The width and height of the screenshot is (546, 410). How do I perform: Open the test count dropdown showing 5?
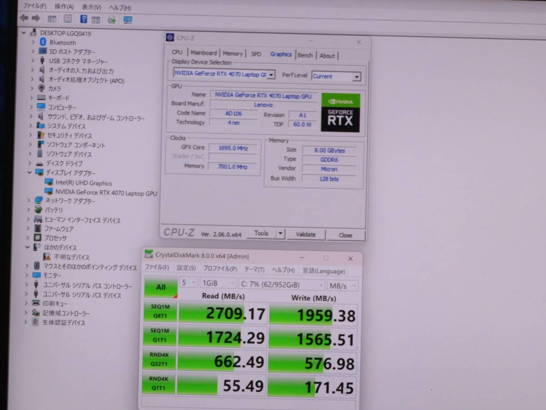[189, 282]
